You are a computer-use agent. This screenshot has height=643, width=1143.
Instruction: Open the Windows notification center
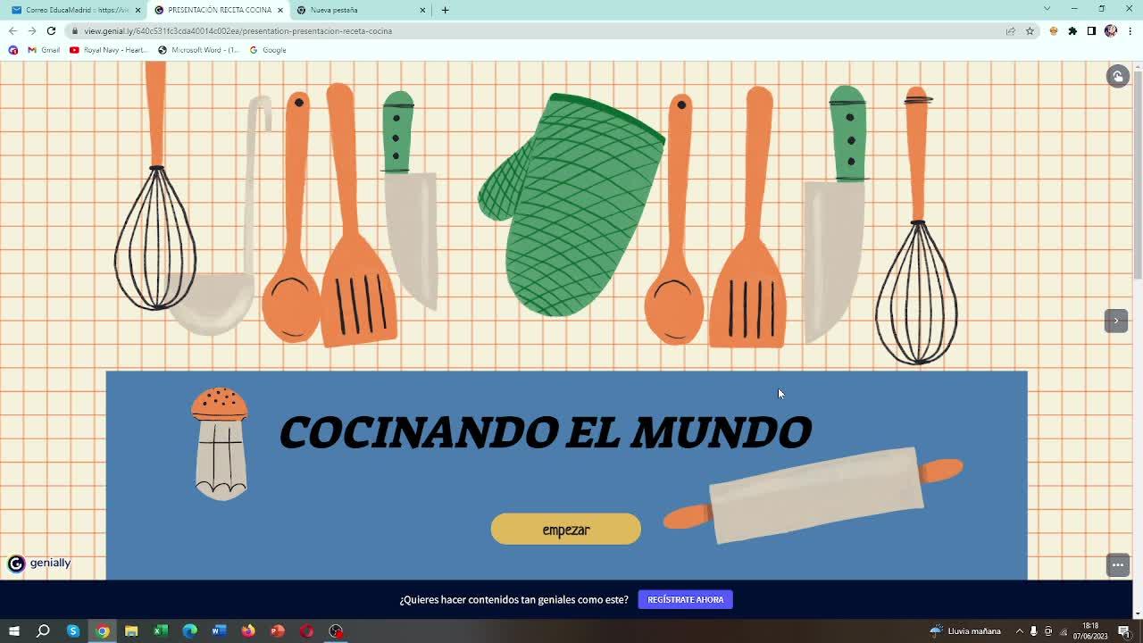(x=1124, y=630)
